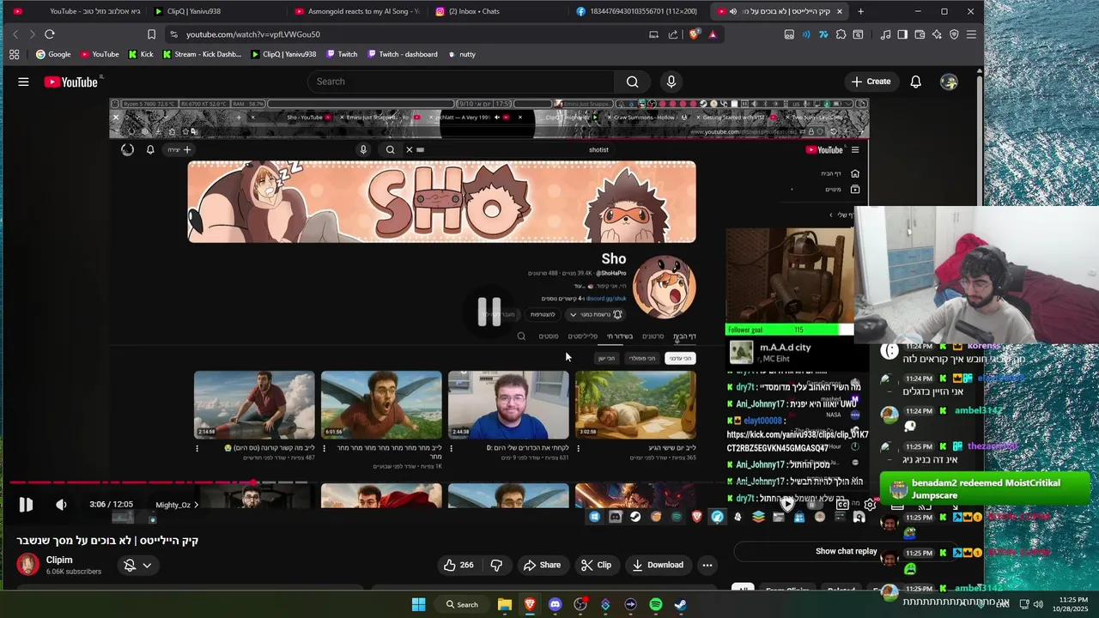Go back using the browser back arrow
This screenshot has width=1099, height=618.
[x=15, y=34]
